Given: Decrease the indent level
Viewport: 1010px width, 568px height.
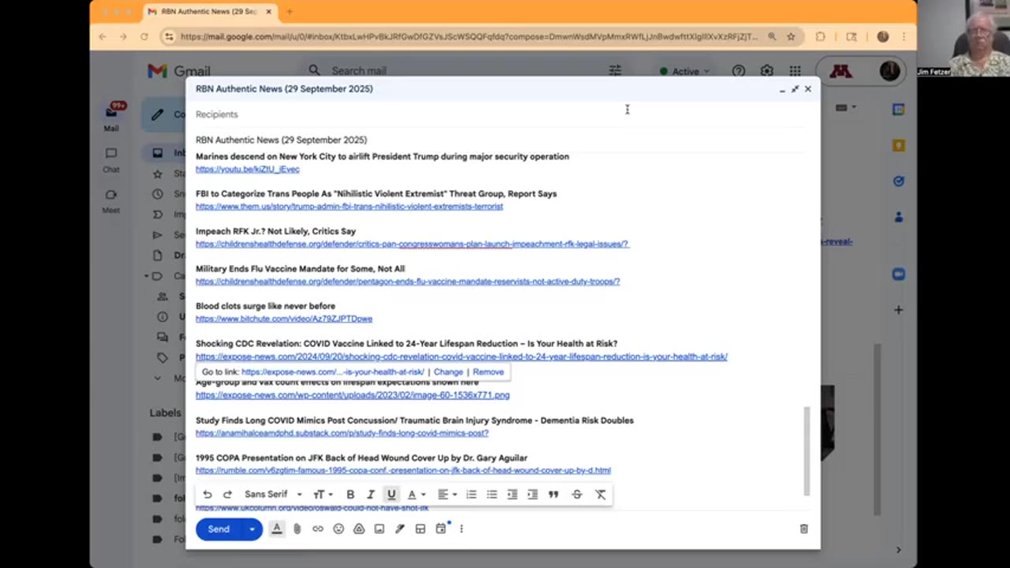Looking at the screenshot, I should 512,495.
